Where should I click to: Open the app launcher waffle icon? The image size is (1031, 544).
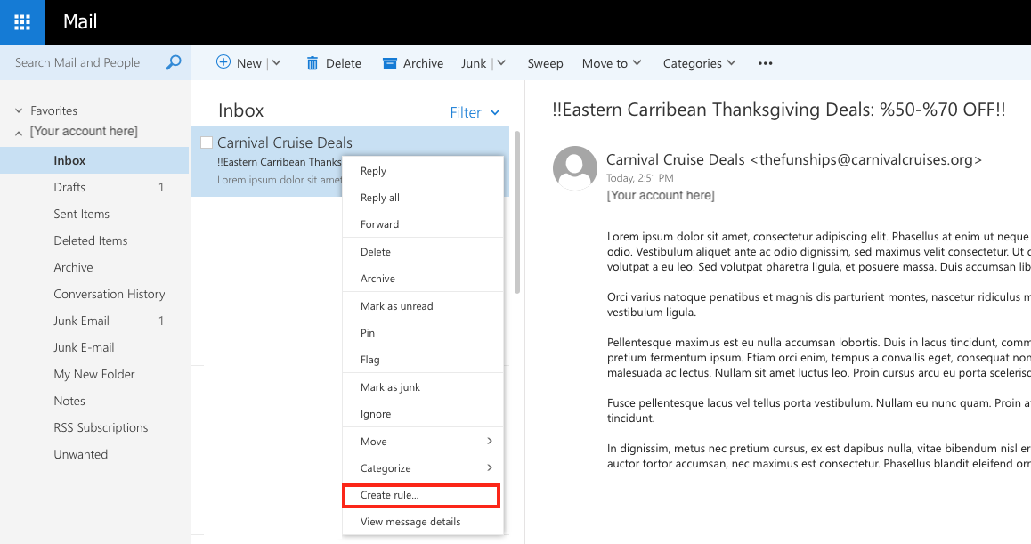coord(22,22)
